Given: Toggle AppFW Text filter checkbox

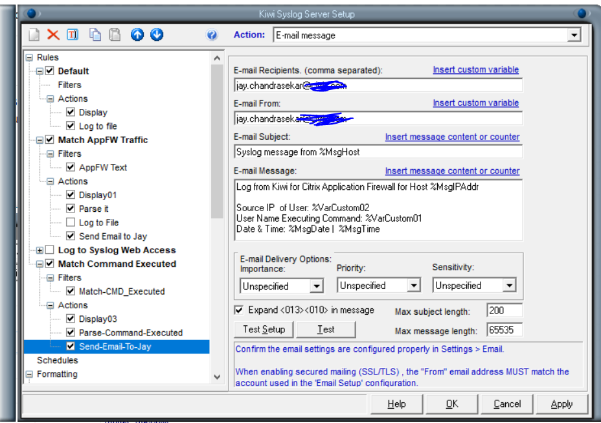Looking at the screenshot, I should [71, 167].
